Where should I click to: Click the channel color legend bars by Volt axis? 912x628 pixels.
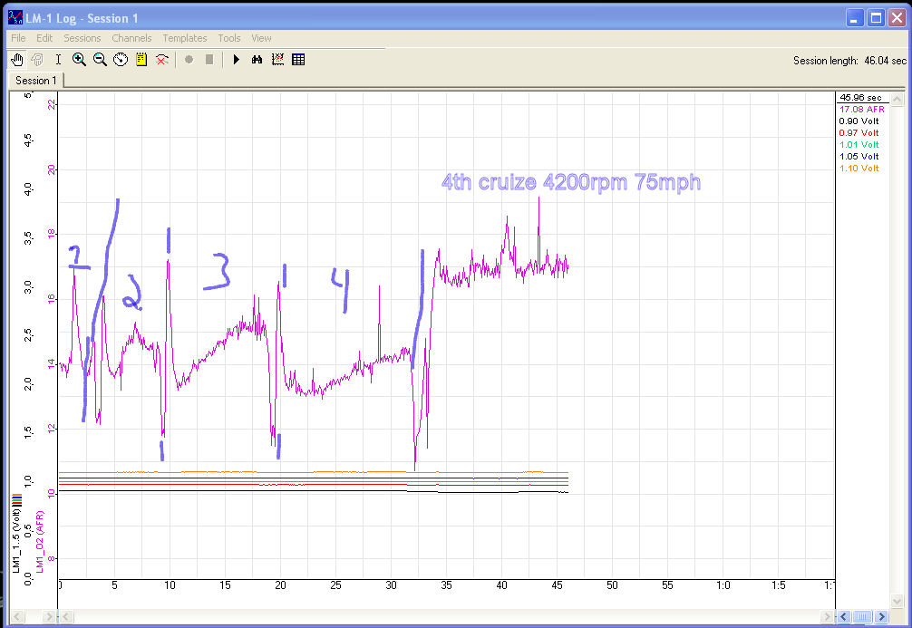17,498
